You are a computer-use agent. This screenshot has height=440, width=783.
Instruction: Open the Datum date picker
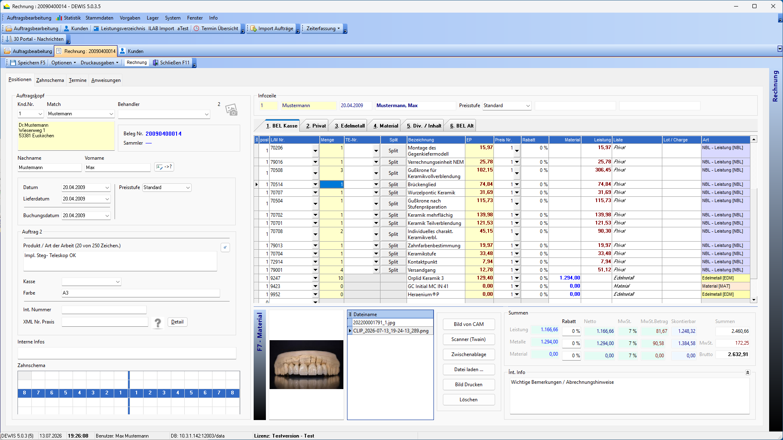(x=107, y=188)
